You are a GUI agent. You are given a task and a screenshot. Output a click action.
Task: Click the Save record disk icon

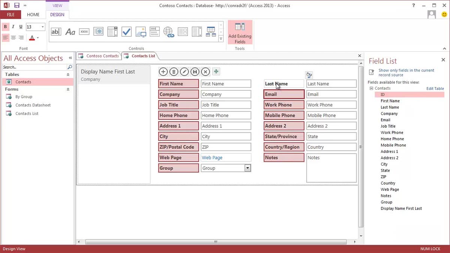pyautogui.click(x=195, y=72)
